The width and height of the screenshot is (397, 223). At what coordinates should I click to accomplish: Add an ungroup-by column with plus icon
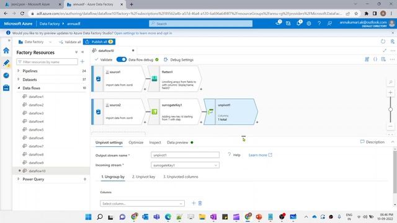[x=194, y=203]
